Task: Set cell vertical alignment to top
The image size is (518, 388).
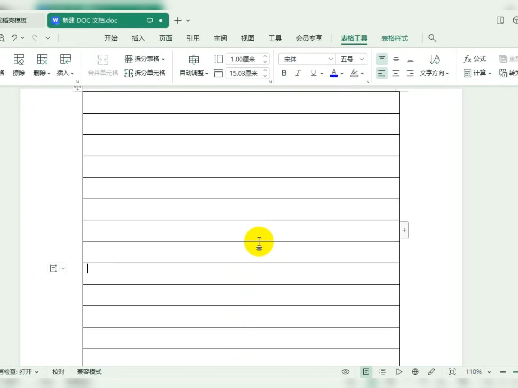Action: click(x=382, y=59)
